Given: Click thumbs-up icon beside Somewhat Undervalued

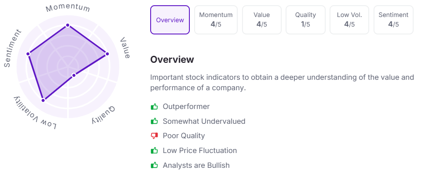Looking at the screenshot, I should click(x=154, y=121).
